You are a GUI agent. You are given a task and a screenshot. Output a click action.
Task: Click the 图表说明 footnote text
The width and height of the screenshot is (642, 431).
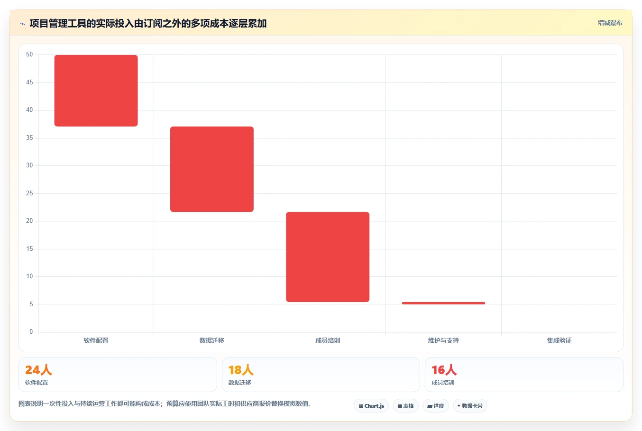[x=165, y=404]
